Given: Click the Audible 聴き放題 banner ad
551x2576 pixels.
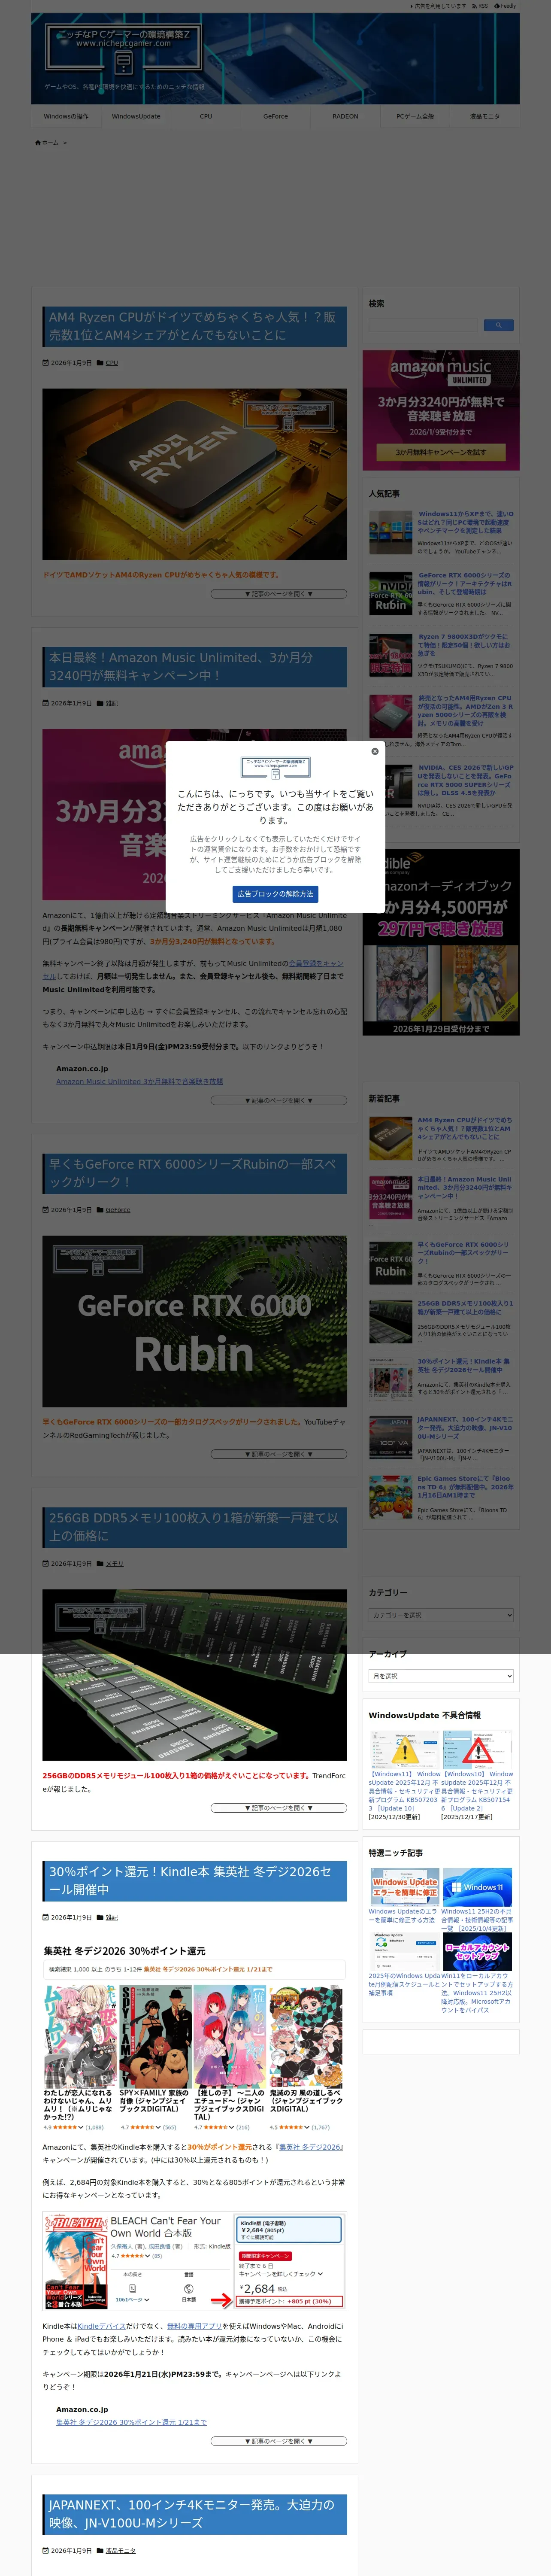Looking at the screenshot, I should (441, 942).
